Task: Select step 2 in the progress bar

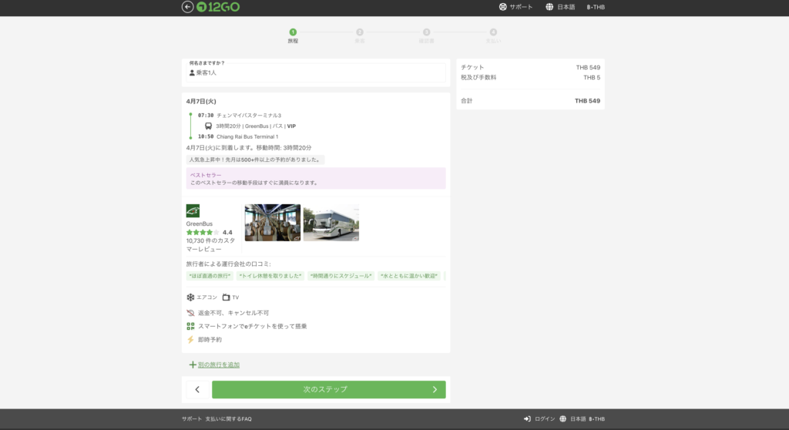Action: pyautogui.click(x=360, y=35)
